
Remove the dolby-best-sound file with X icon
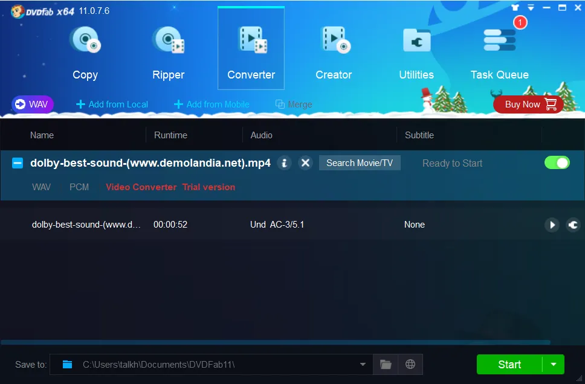[305, 163]
